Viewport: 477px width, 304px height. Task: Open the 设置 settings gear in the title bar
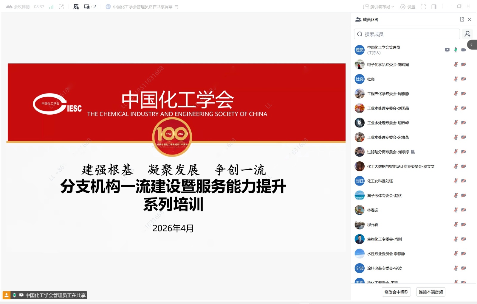(x=408, y=6)
